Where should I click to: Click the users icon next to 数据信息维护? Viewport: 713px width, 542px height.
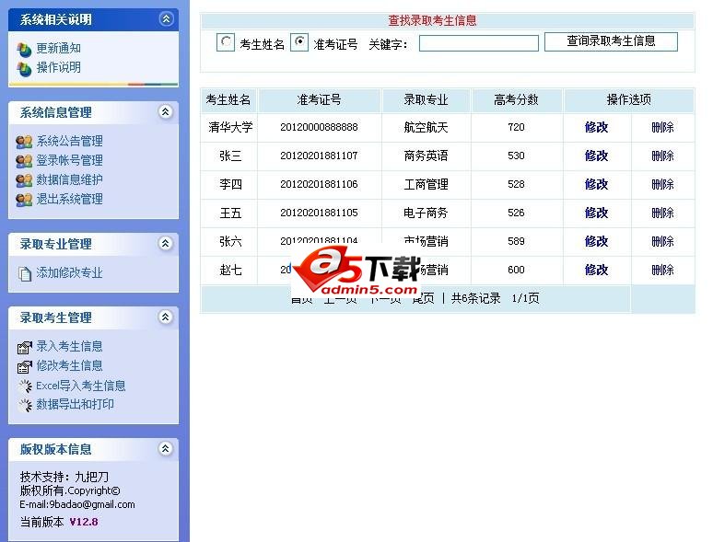tap(24, 180)
